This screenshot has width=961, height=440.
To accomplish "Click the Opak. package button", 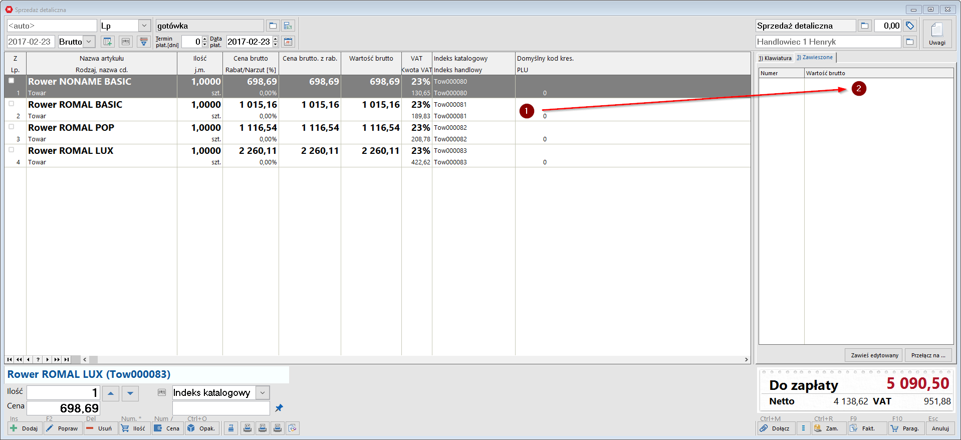I will point(201,428).
